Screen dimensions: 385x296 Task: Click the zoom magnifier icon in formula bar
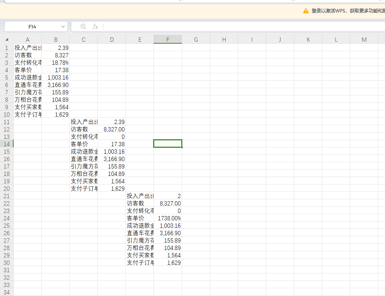click(x=83, y=27)
